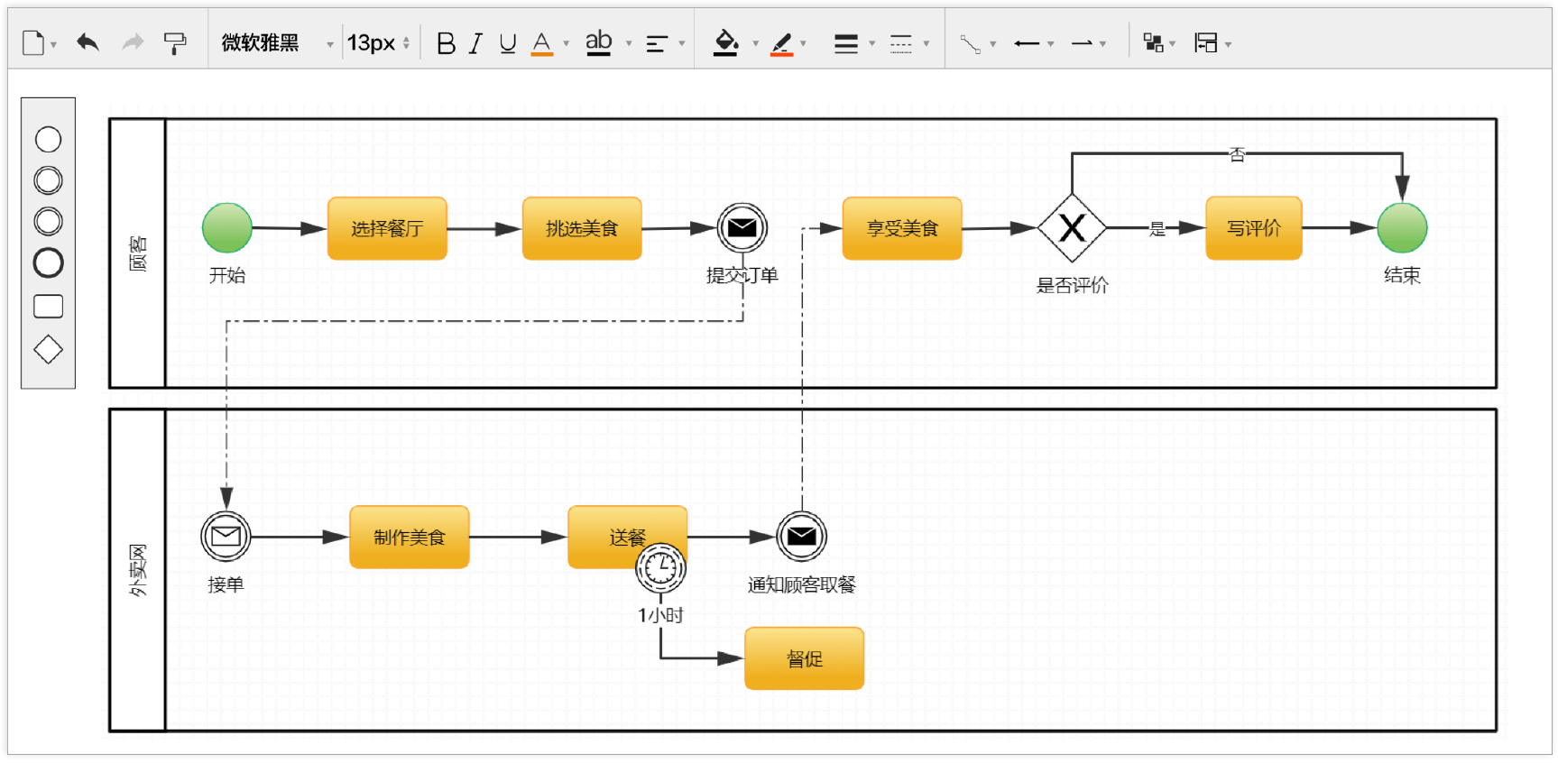Click the line width icon
Image resolution: width=1558 pixels, height=763 pixels.
point(846,43)
